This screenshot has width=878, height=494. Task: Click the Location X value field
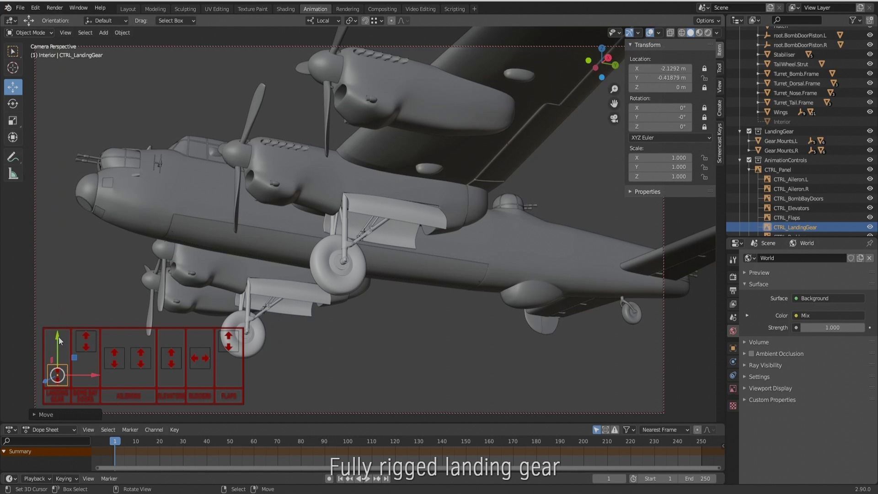pos(661,69)
